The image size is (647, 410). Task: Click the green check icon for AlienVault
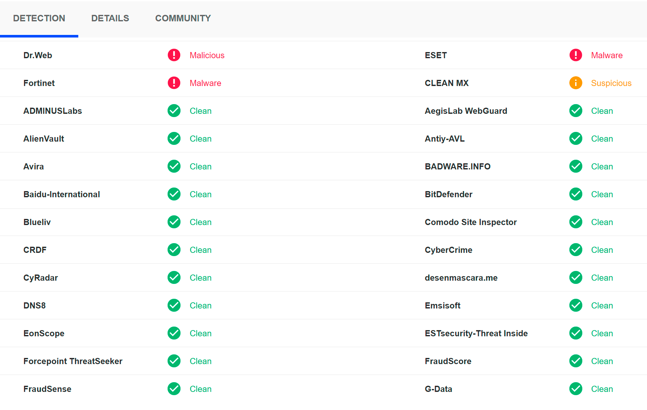(x=174, y=139)
